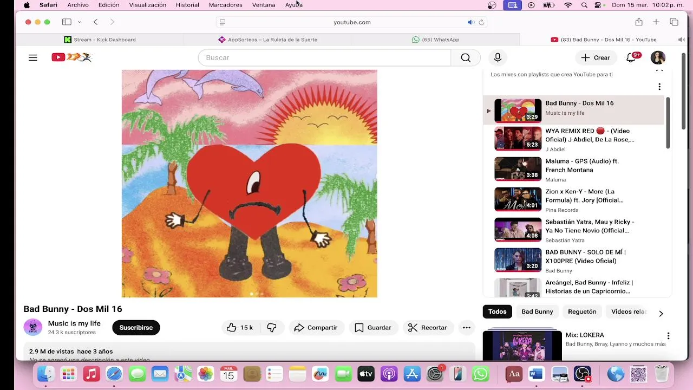The width and height of the screenshot is (693, 390).
Task: Open the Archivo menu
Action: coord(78,5)
